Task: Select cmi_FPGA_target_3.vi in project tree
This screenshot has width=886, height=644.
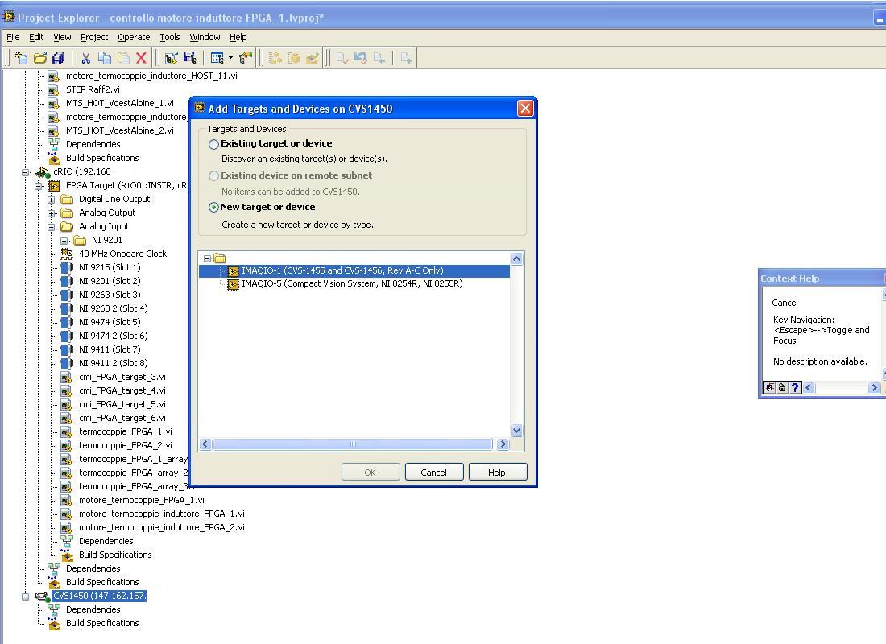Action: coord(122,377)
